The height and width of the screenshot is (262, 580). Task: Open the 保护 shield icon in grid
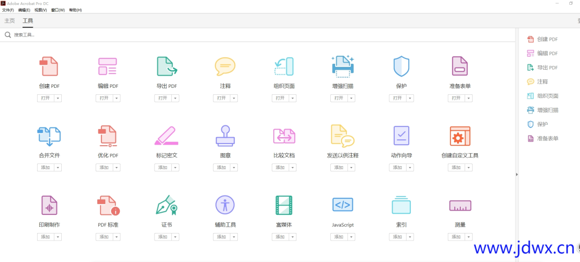pyautogui.click(x=401, y=66)
